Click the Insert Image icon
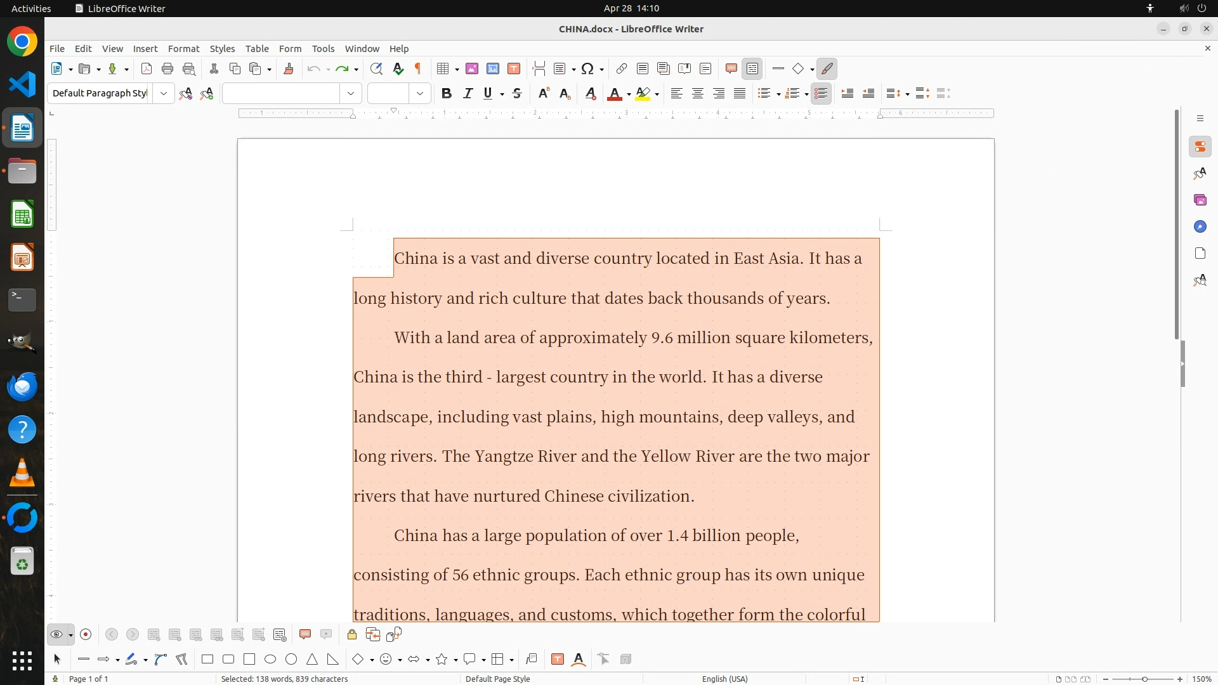Viewport: 1218px width, 685px height. [472, 69]
